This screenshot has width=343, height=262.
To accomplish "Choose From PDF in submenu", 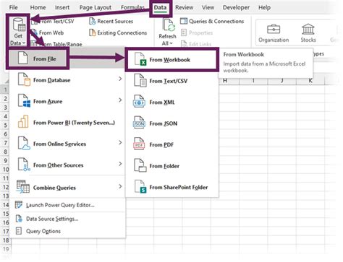I will tap(161, 144).
